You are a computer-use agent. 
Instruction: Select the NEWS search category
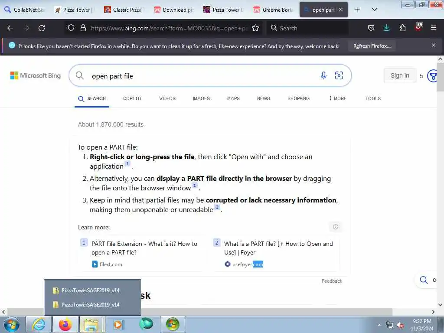[263, 98]
